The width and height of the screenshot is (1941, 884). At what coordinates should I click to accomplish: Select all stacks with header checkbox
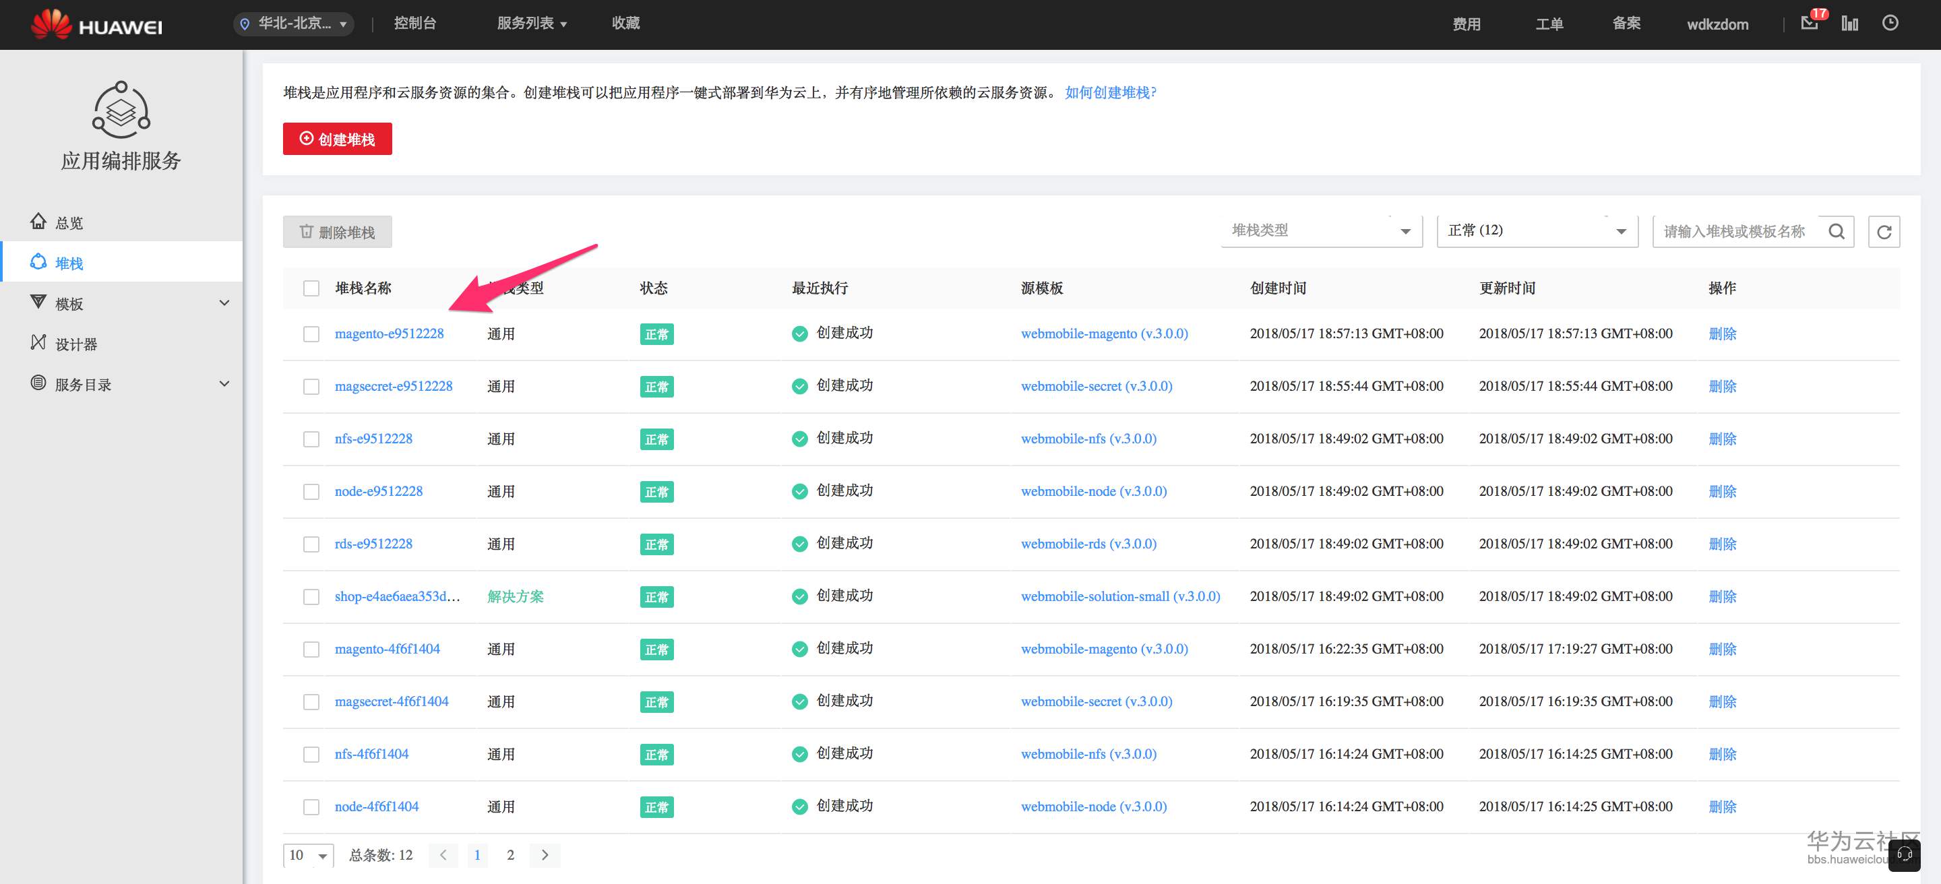pos(311,288)
